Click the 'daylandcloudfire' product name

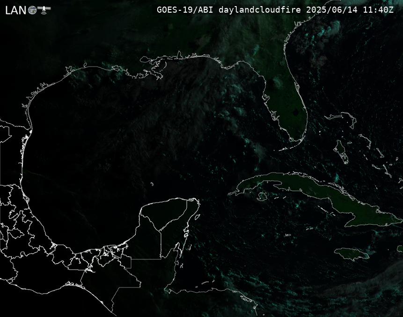coord(260,10)
